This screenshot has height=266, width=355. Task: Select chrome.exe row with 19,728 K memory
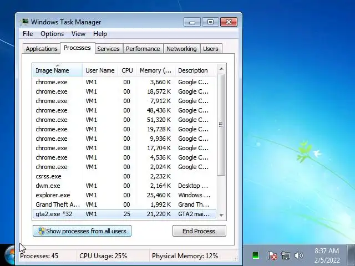pyautogui.click(x=124, y=129)
